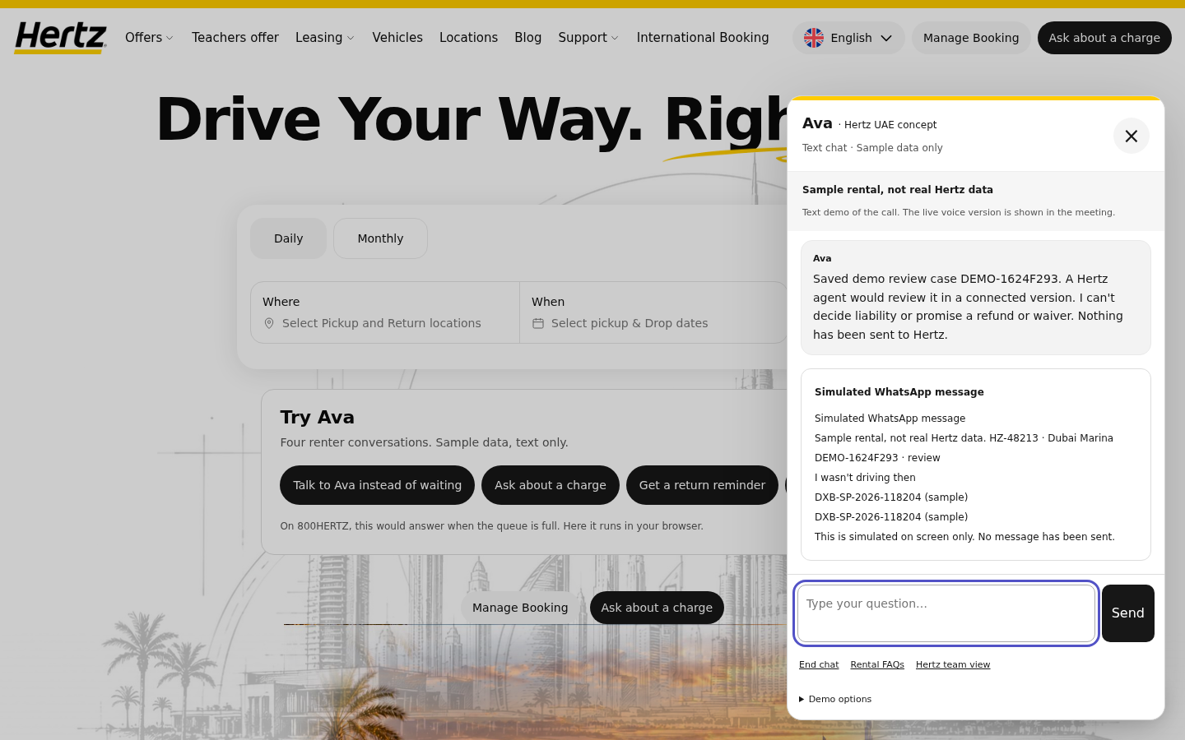The image size is (1185, 740).
Task: Click Ask about a charge in header
Action: point(1104,38)
